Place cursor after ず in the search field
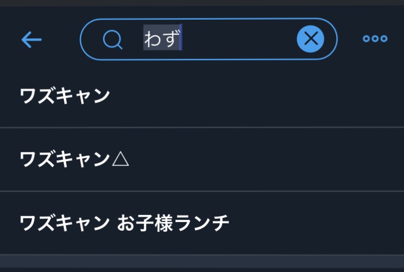The image size is (404, 272). (x=182, y=39)
